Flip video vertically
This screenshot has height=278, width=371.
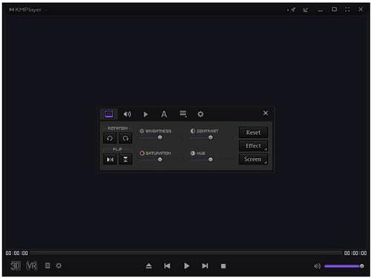pyautogui.click(x=125, y=159)
